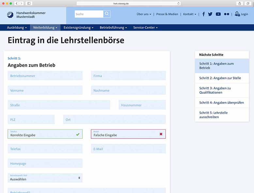254x193 pixels.
Task: Toggle the browser sidebar button
Action: (x=29, y=3)
